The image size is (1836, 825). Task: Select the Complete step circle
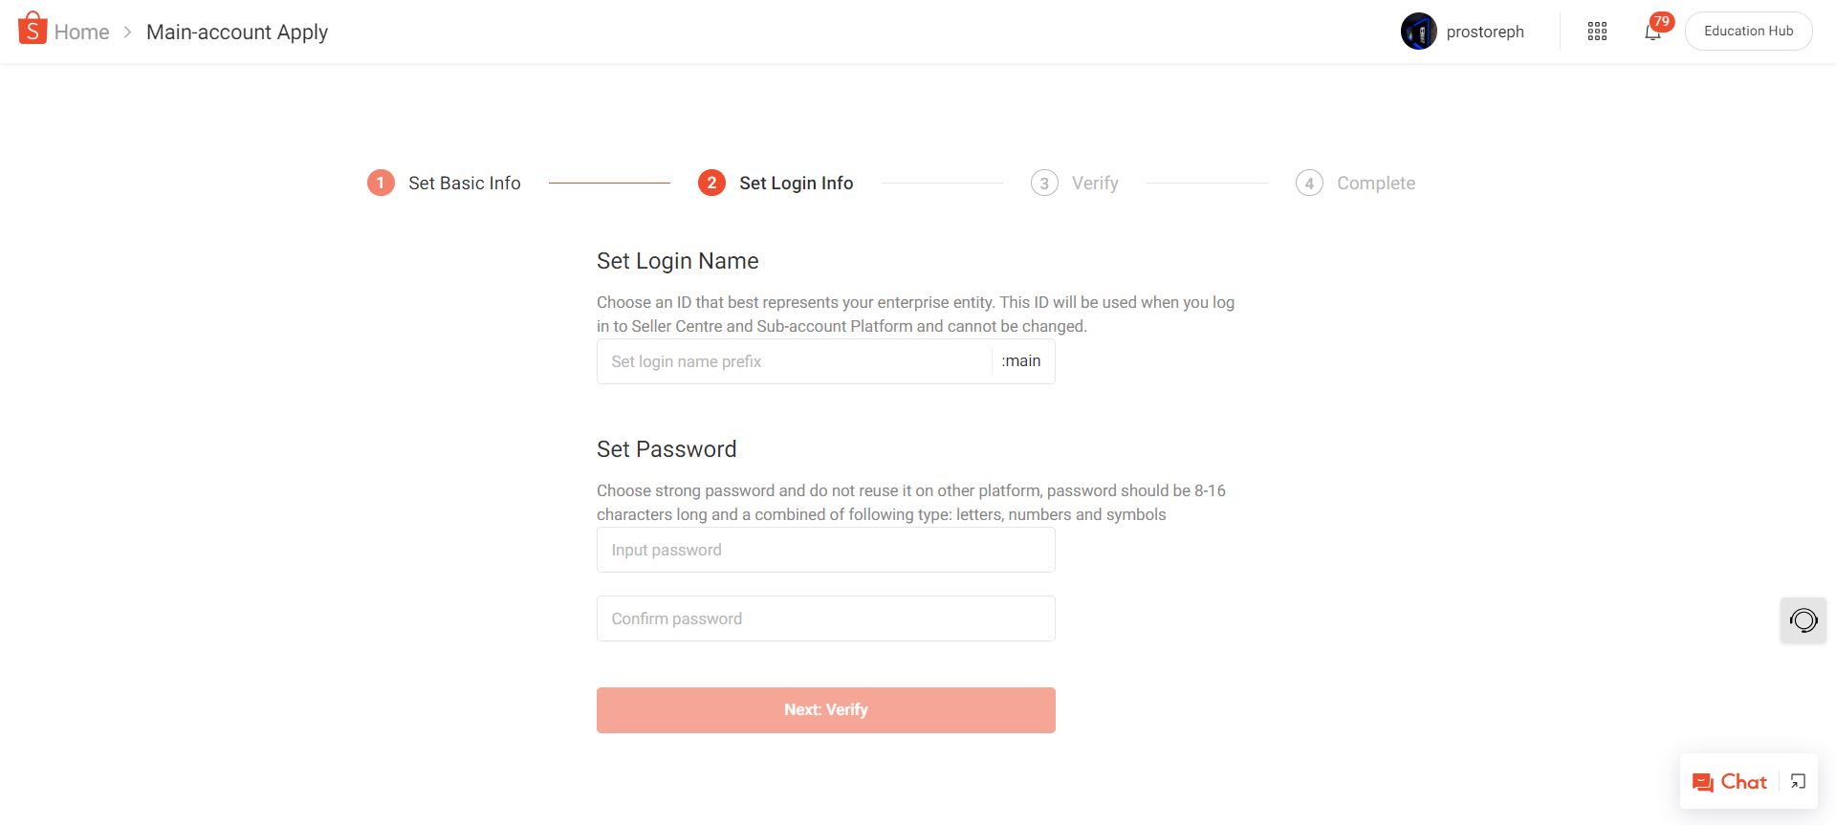[1308, 182]
